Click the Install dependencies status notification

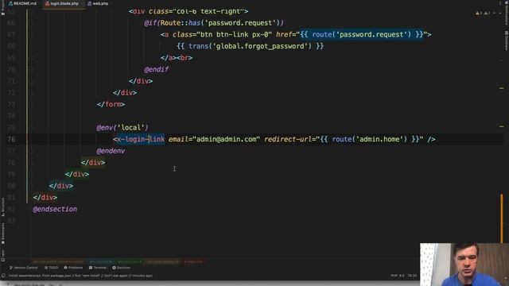point(80,276)
